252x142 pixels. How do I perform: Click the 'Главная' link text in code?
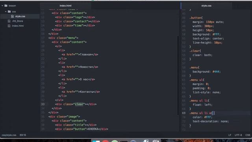coord(86,54)
